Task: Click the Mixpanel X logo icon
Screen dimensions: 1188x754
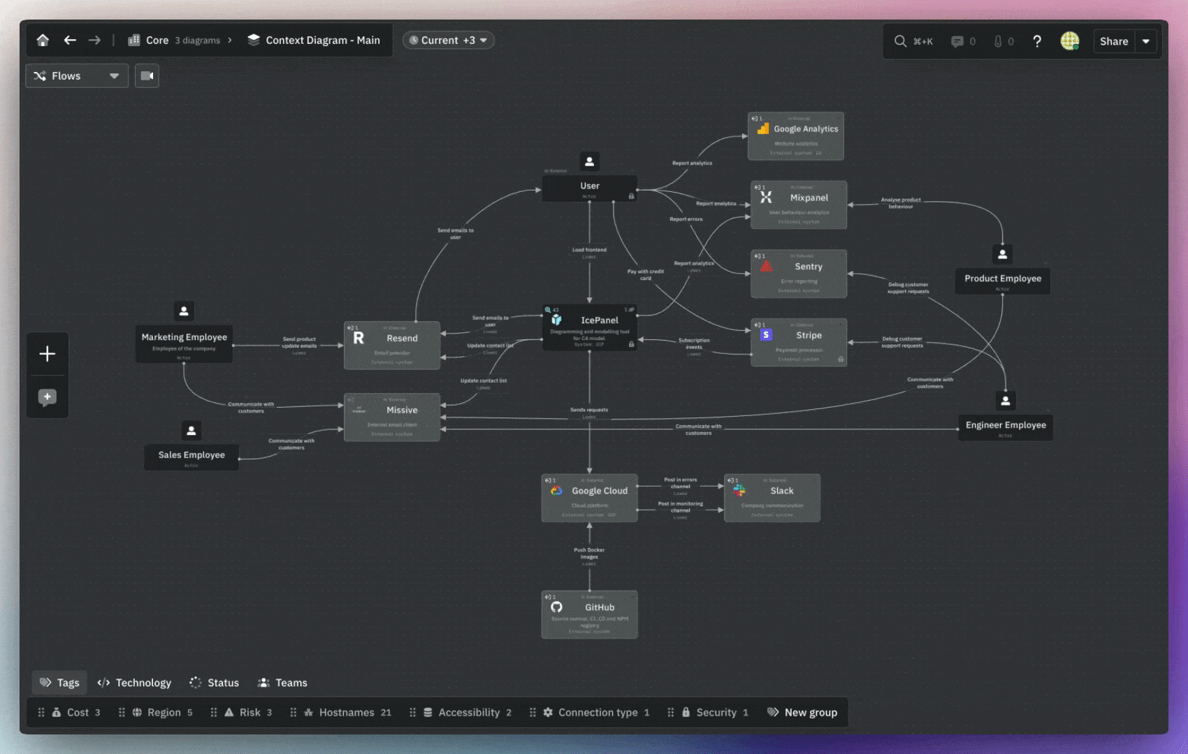Action: (766, 198)
